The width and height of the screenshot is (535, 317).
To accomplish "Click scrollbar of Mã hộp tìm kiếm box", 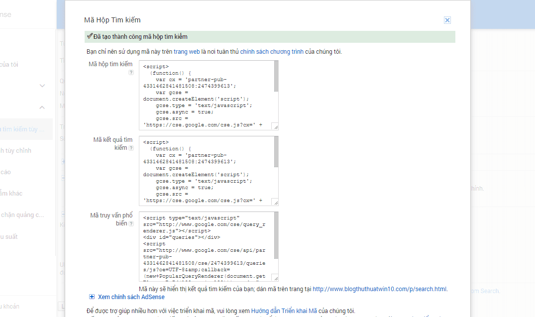I will pos(276,76).
